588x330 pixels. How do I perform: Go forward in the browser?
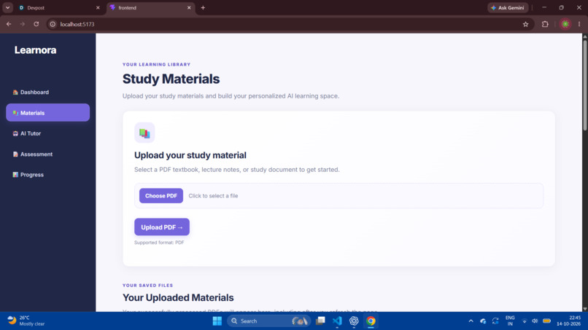pos(23,24)
